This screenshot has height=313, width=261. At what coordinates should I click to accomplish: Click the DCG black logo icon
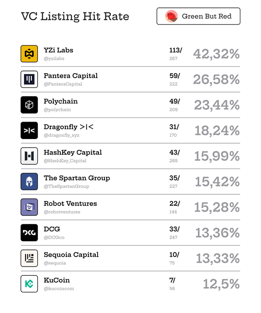click(x=29, y=232)
